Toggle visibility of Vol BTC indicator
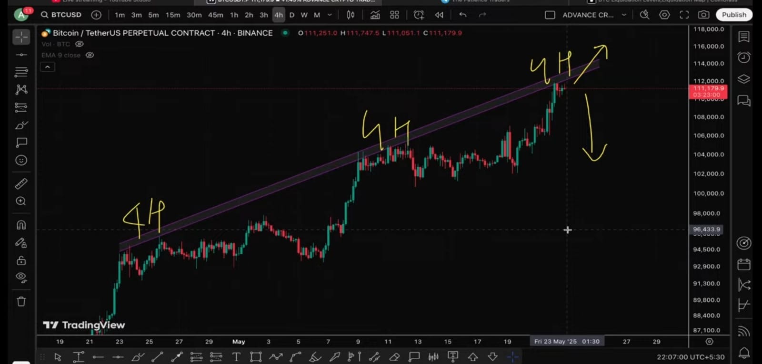Viewport: 762px width, 364px height. [x=80, y=44]
